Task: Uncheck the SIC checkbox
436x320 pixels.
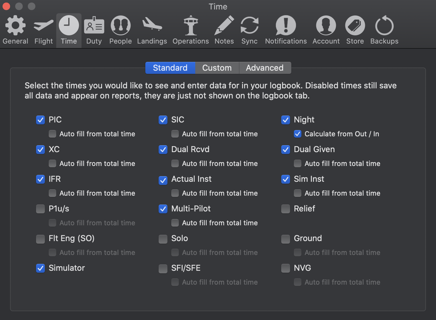Action: click(163, 120)
